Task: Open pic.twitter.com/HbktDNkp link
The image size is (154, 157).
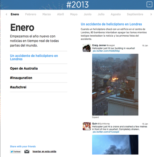Action: point(106,51)
